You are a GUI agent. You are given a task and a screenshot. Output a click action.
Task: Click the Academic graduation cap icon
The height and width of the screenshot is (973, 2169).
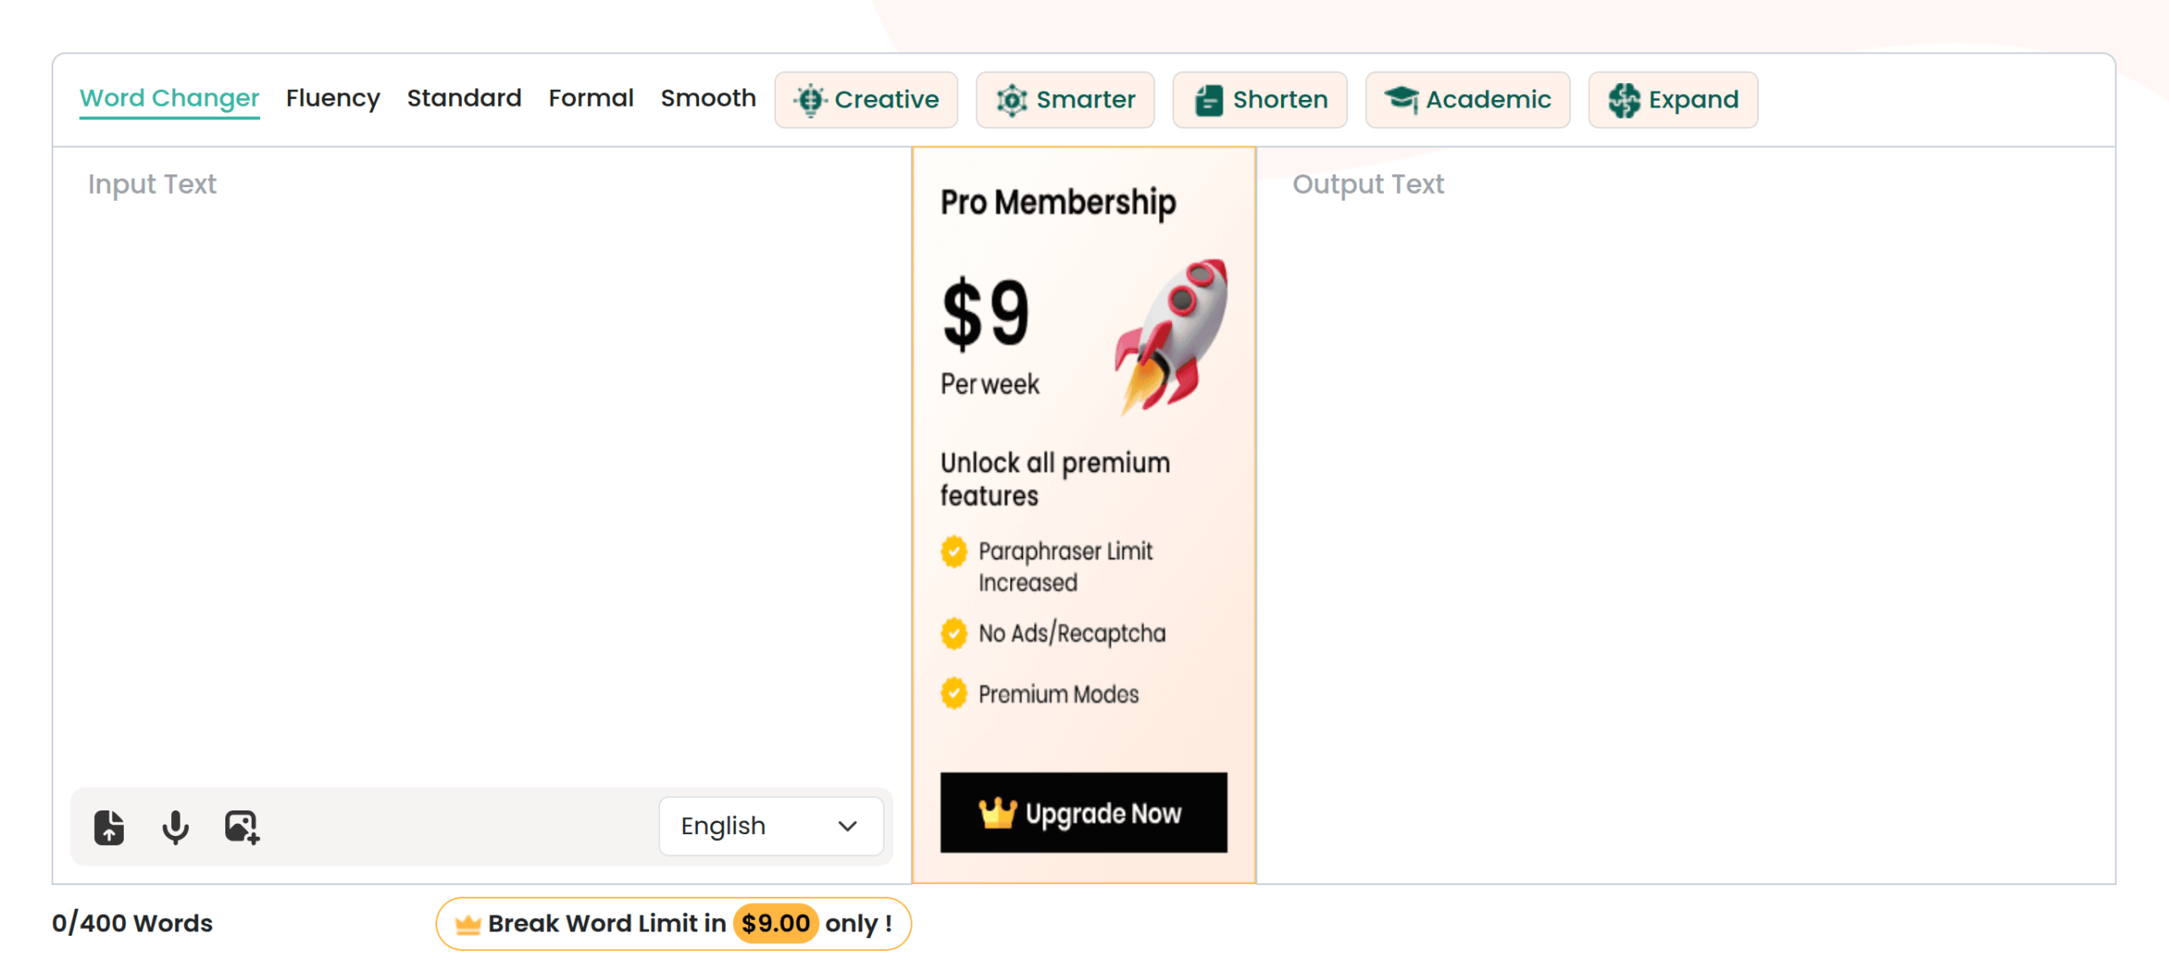click(x=1401, y=100)
